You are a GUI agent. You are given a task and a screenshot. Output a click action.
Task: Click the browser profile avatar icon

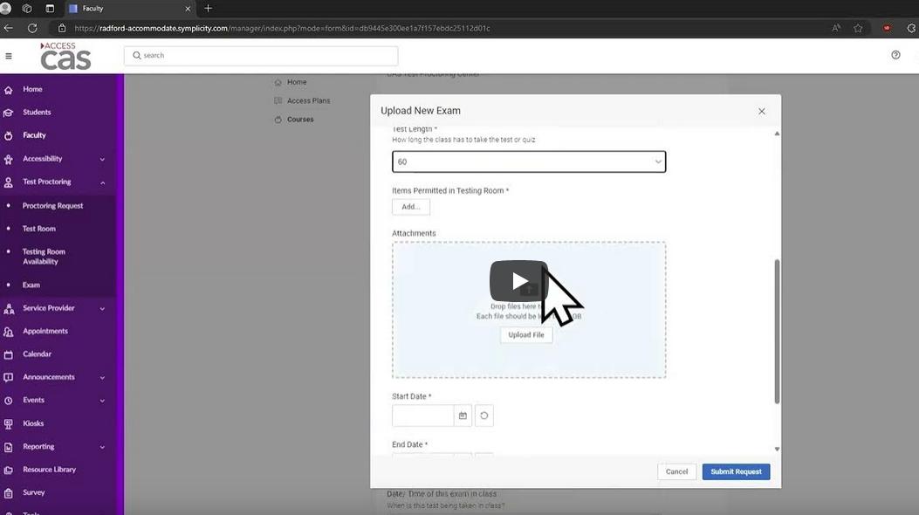coord(6,8)
